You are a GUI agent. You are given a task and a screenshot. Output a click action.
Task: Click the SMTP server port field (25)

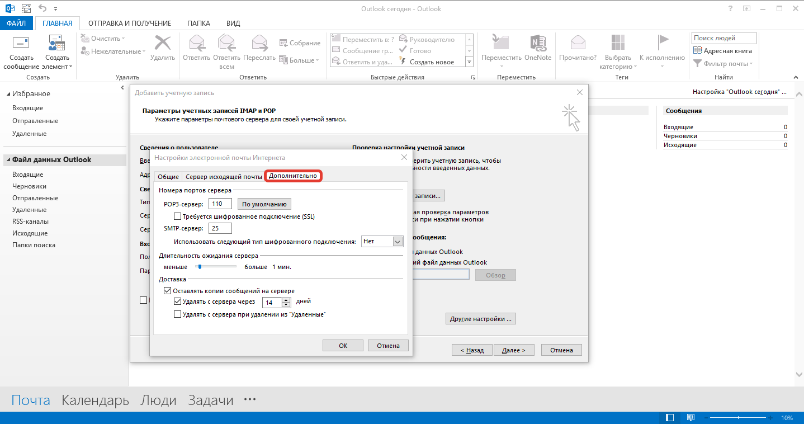[x=220, y=228]
